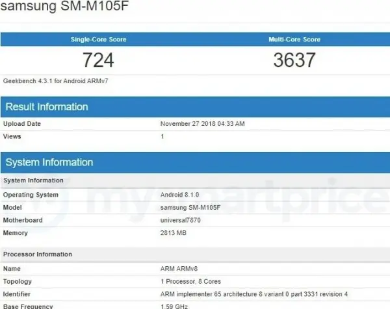Select the gray System Information subheading

pyautogui.click(x=33, y=180)
